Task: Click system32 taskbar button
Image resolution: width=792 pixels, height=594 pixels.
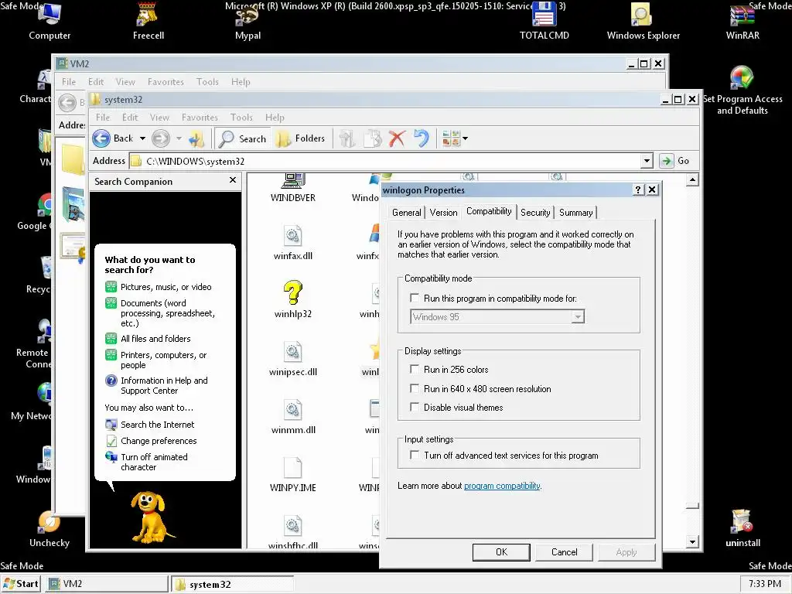Action: pos(232,584)
